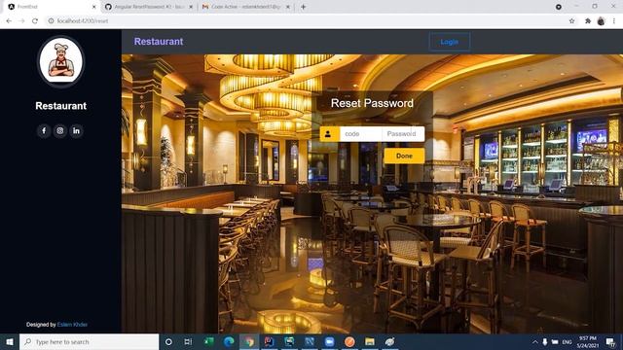Open the Chrome three-dot menu
623x350 pixels.
tap(614, 20)
